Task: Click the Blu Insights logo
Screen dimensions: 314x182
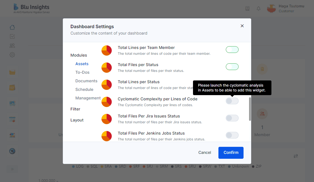Action: 32,8
